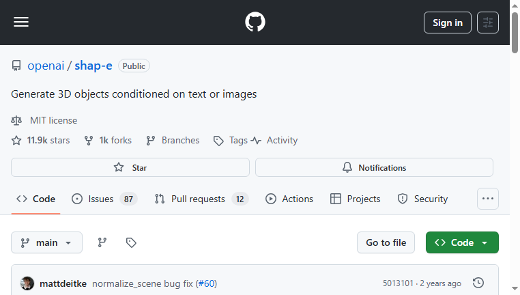
Task: Click mattdeitke's avatar thumbnail
Action: tap(27, 283)
